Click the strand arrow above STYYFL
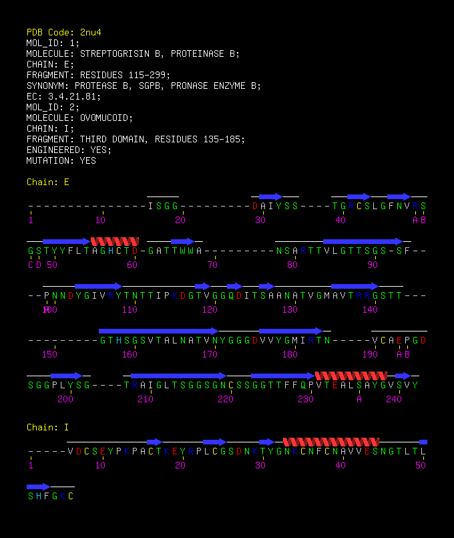The image size is (454, 538). coord(67,241)
